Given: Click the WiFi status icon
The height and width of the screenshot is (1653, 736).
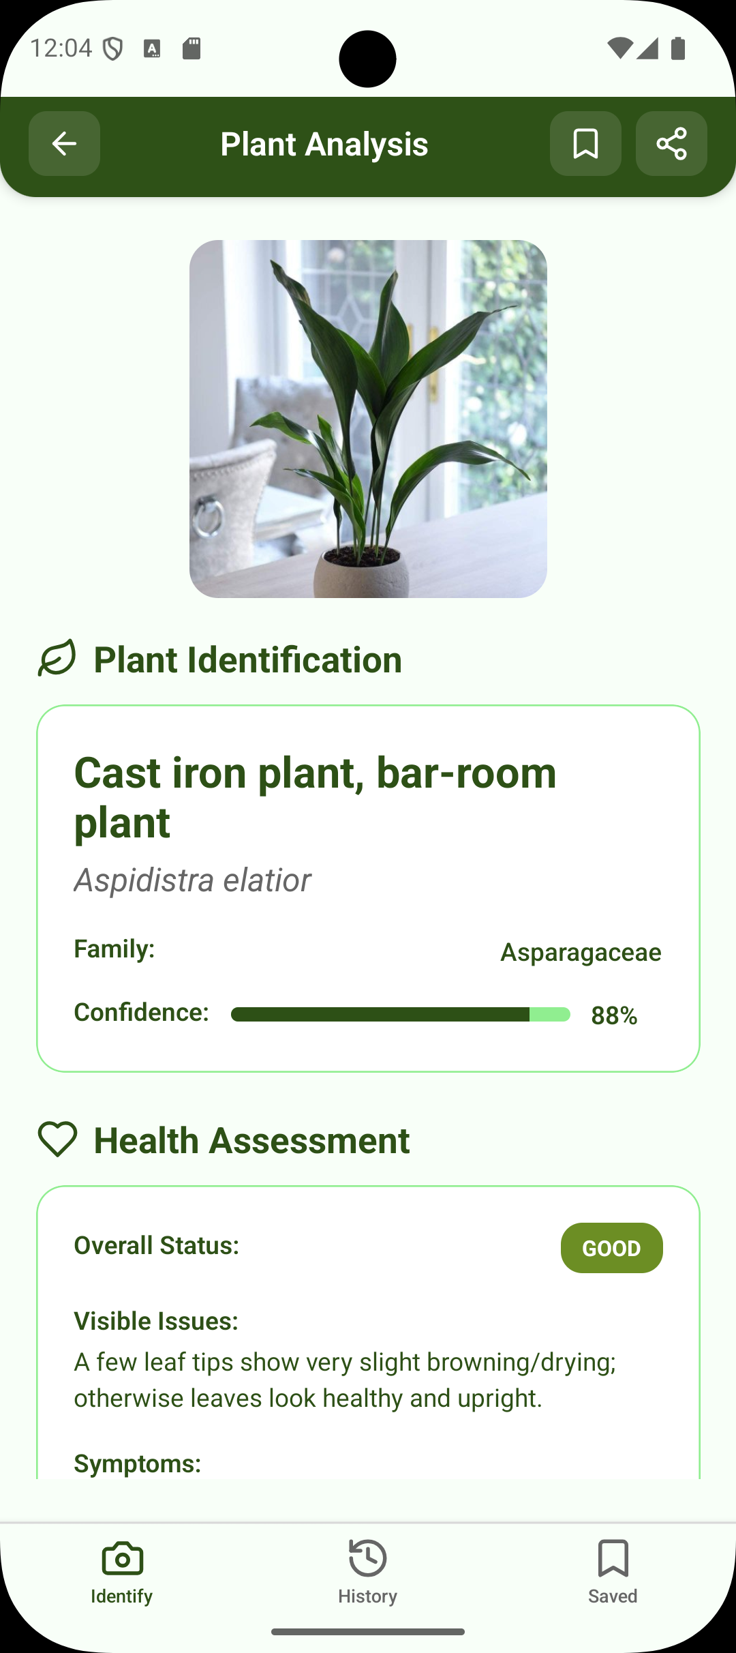Looking at the screenshot, I should click(619, 48).
